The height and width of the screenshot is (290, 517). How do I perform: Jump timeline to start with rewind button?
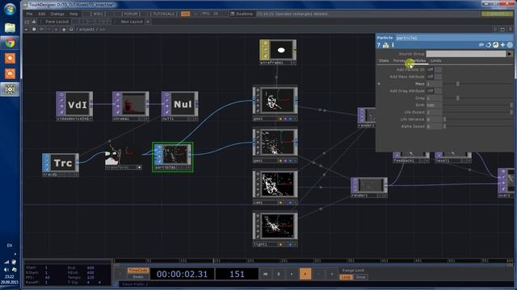[x=266, y=274]
